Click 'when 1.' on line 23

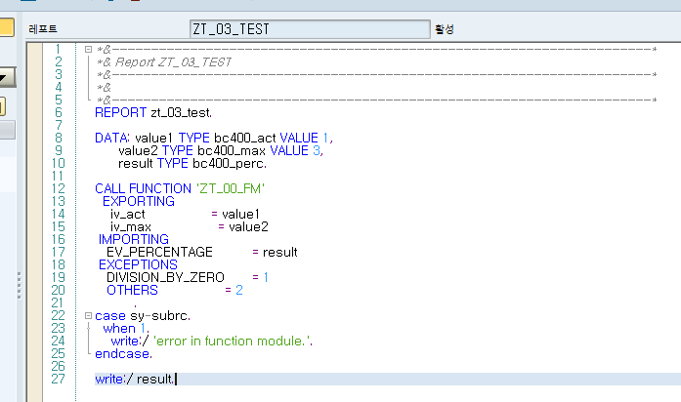[x=126, y=328]
